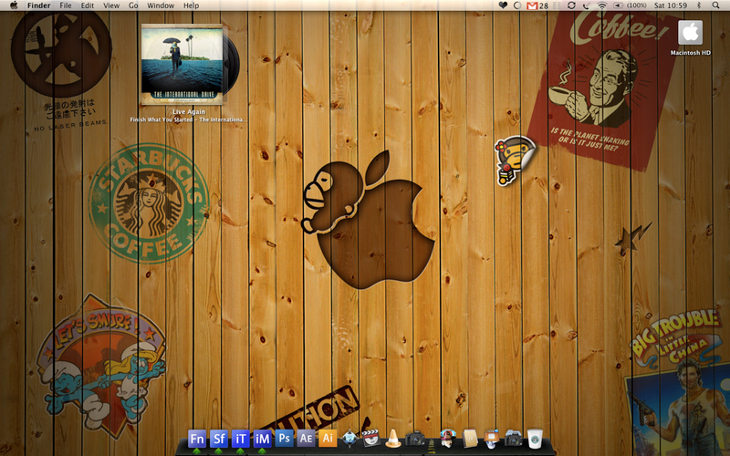Image resolution: width=730 pixels, height=456 pixels.
Task: Launch the Sf Safari dock icon
Action: 219,439
